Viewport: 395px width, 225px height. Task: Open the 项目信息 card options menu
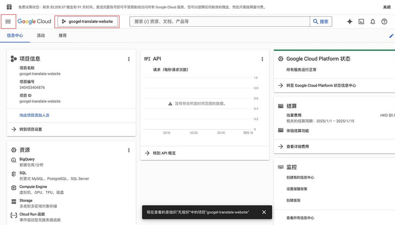(x=129, y=59)
